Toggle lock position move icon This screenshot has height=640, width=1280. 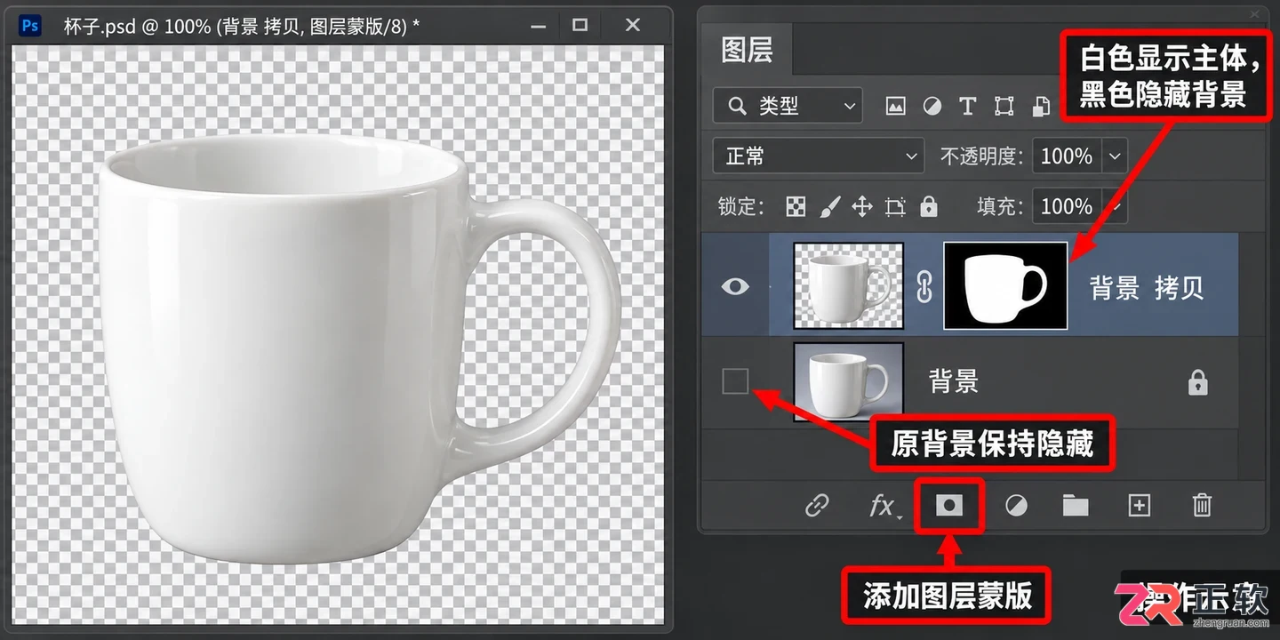point(861,207)
